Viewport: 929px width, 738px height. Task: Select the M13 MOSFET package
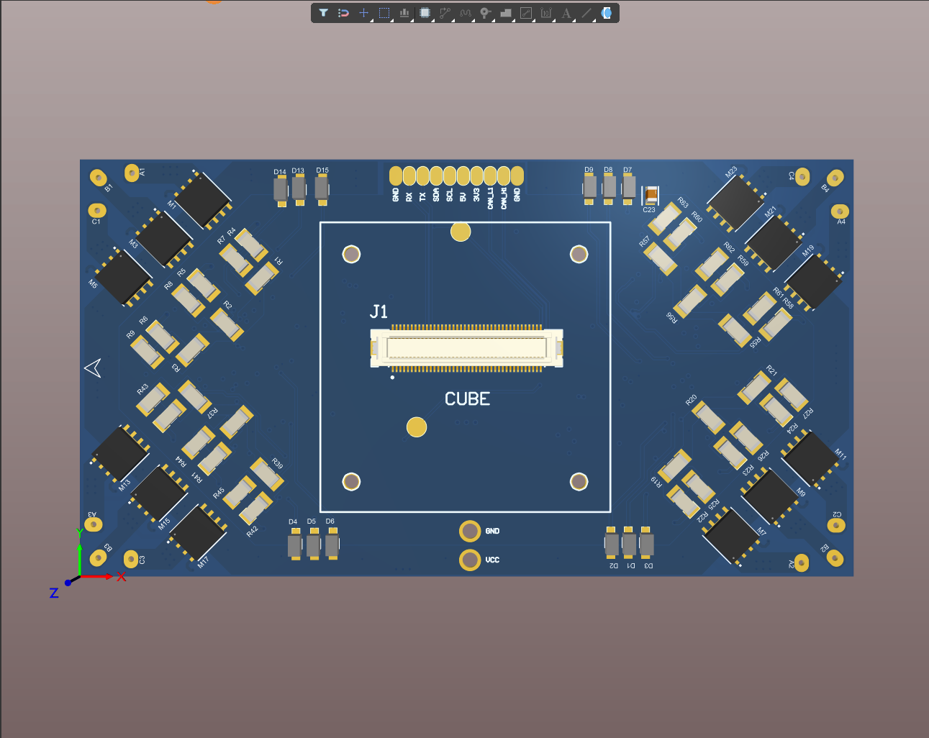(120, 454)
